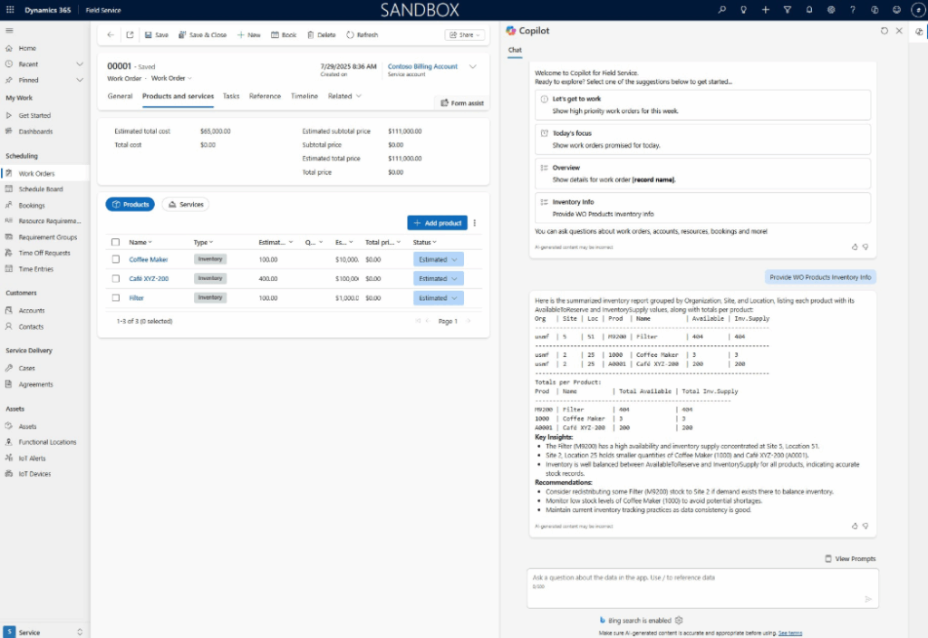Viewport: 928px width, 638px height.
Task: Click the Copilot question input field
Action: coord(702,588)
